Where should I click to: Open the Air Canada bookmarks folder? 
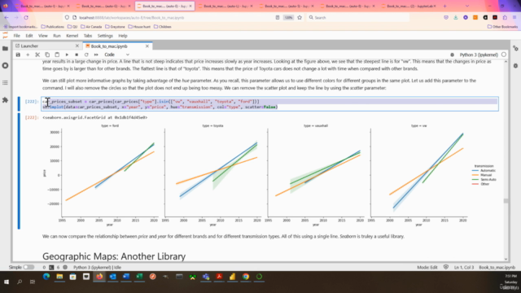91,27
